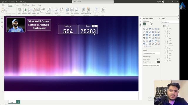Image resolution: width=188 pixels, height=105 pixels.
Task: Click filter icon on Runs card
Action: point(93,26)
